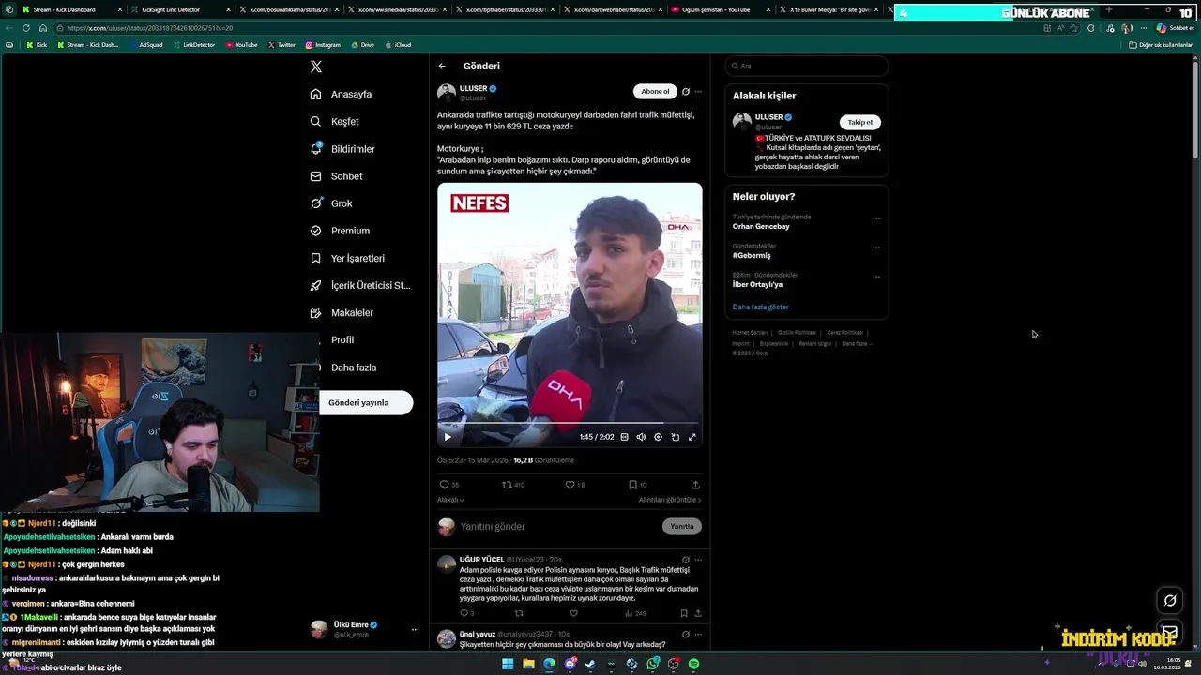
Task: Open ünal yavuz reply's more options
Action: pyautogui.click(x=698, y=635)
